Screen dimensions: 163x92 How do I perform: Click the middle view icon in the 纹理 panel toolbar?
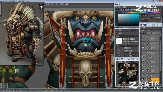135,62
